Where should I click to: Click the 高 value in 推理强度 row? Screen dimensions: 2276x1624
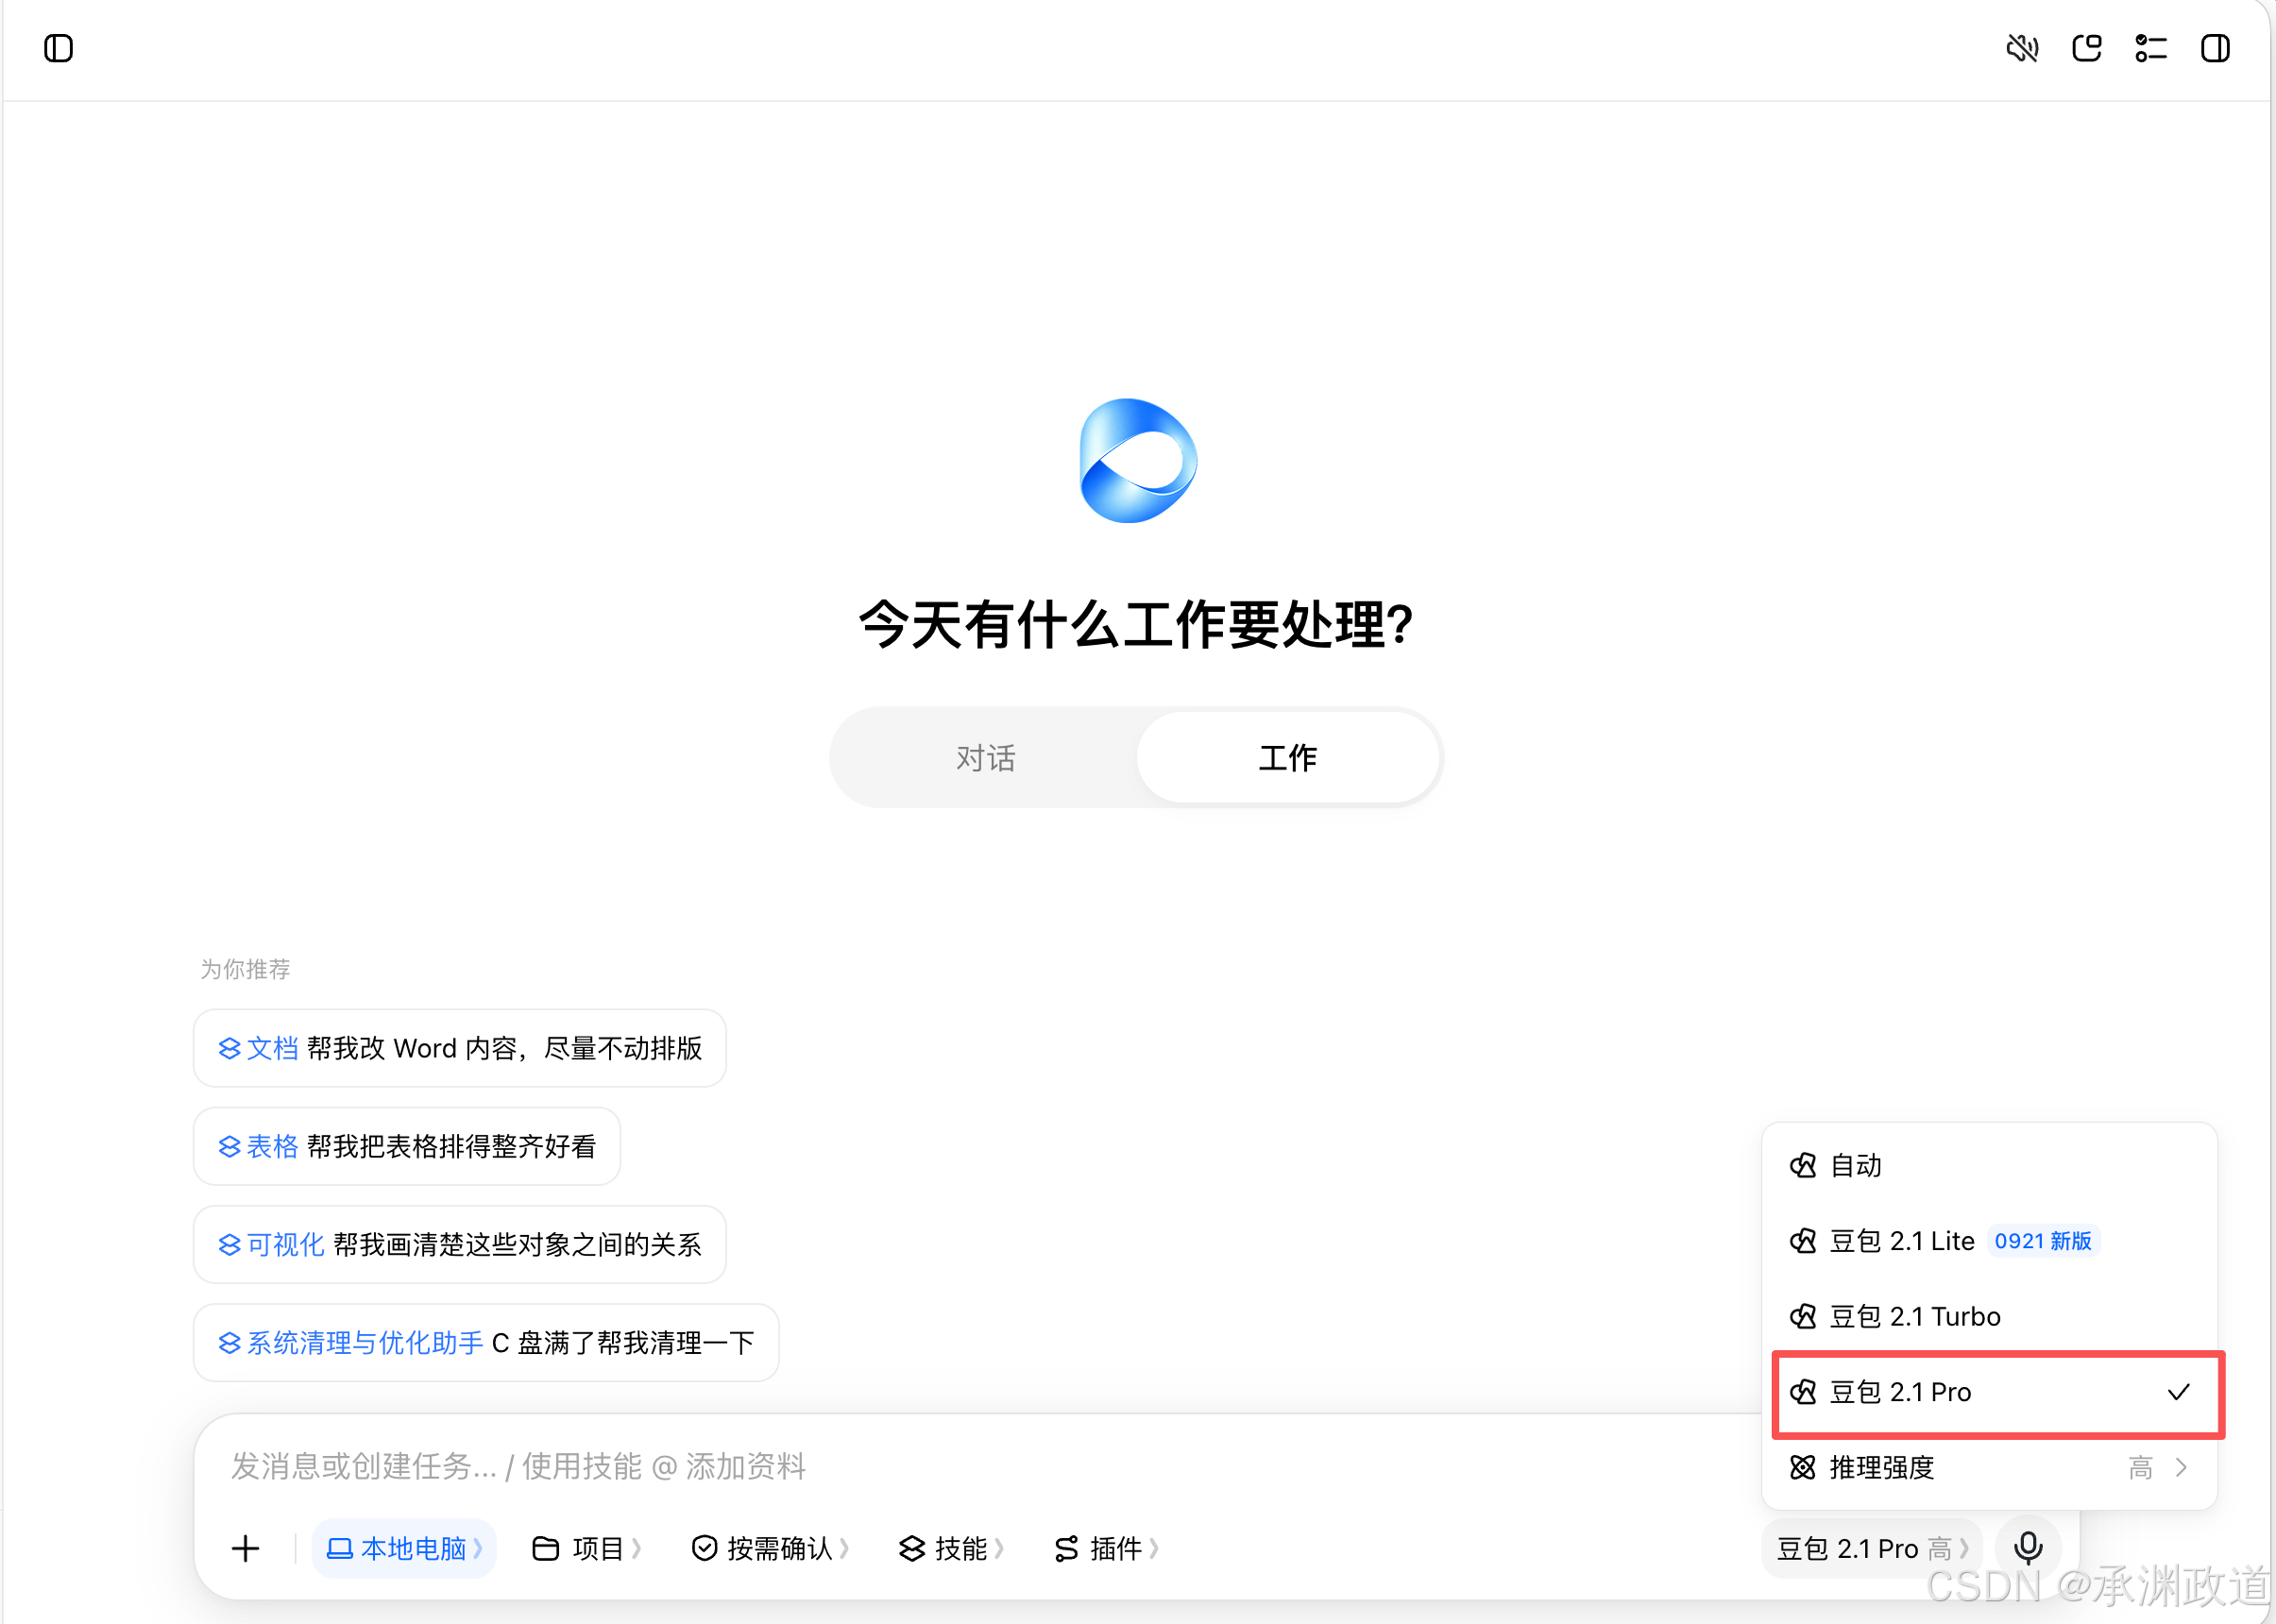[2141, 1467]
